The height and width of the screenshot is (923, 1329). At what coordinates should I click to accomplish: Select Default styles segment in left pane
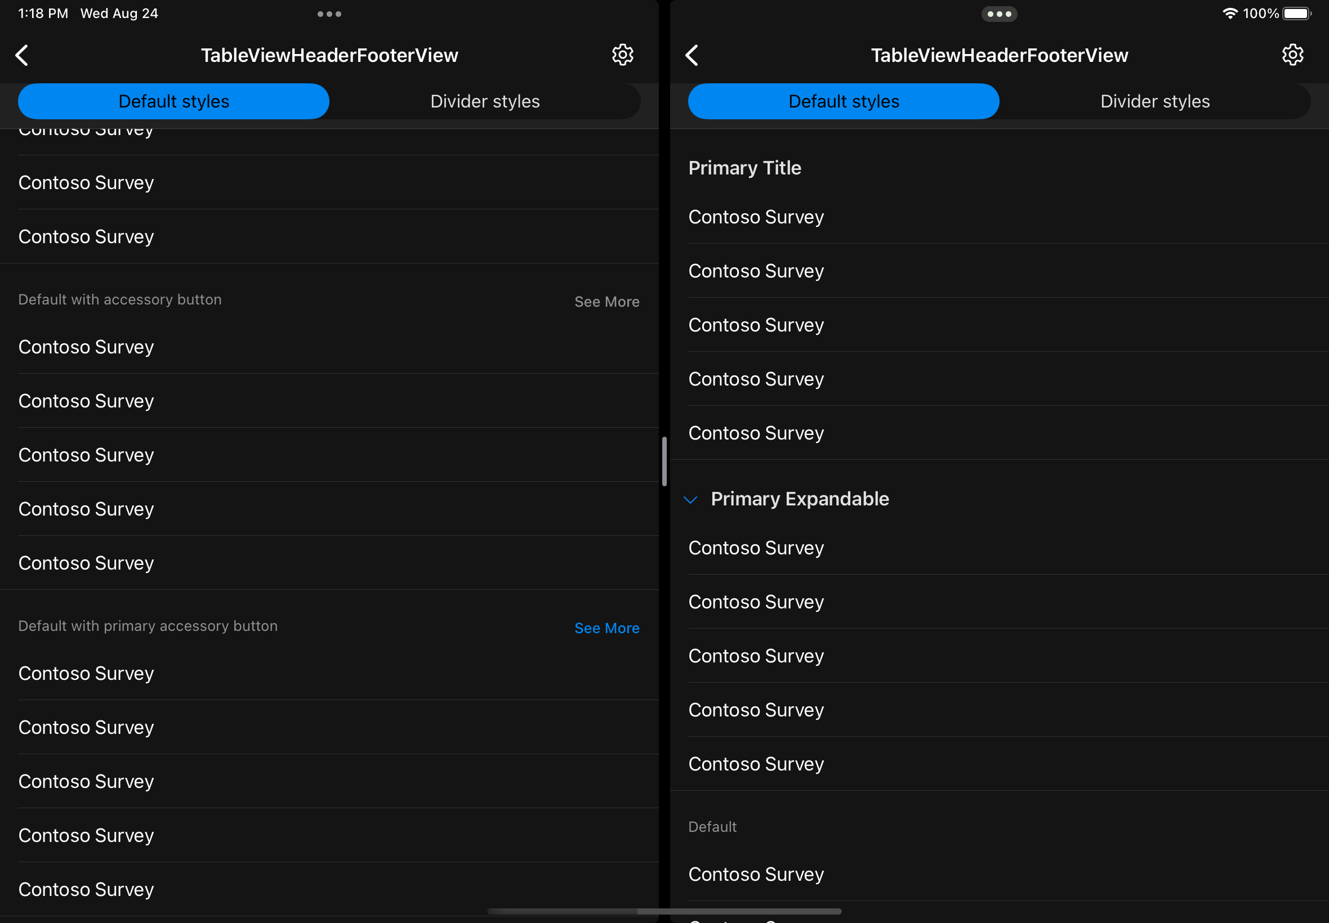(173, 101)
